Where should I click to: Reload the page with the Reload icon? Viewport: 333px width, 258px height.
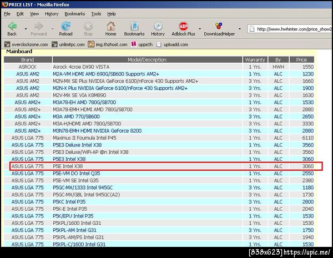[66, 26]
